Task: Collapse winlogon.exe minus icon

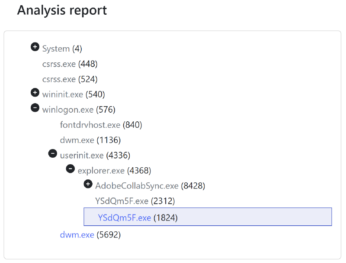Action: (x=35, y=108)
